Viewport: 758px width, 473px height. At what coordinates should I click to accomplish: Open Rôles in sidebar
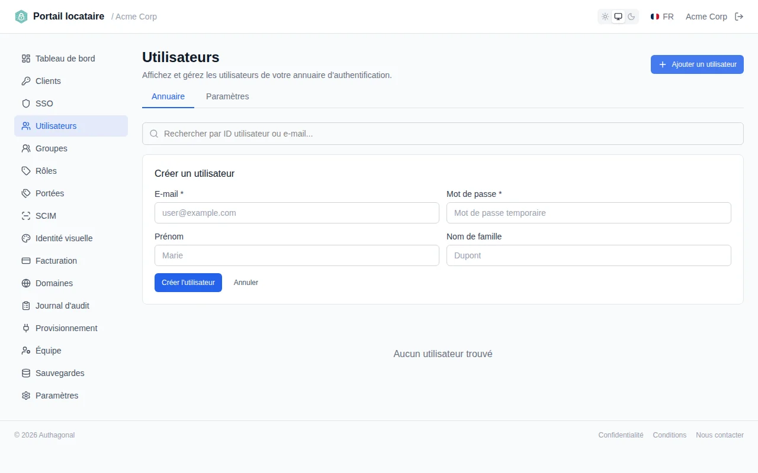click(x=71, y=171)
